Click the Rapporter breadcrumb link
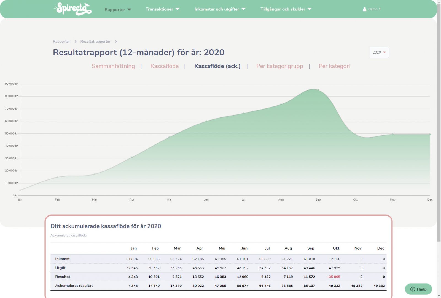 pyautogui.click(x=61, y=41)
